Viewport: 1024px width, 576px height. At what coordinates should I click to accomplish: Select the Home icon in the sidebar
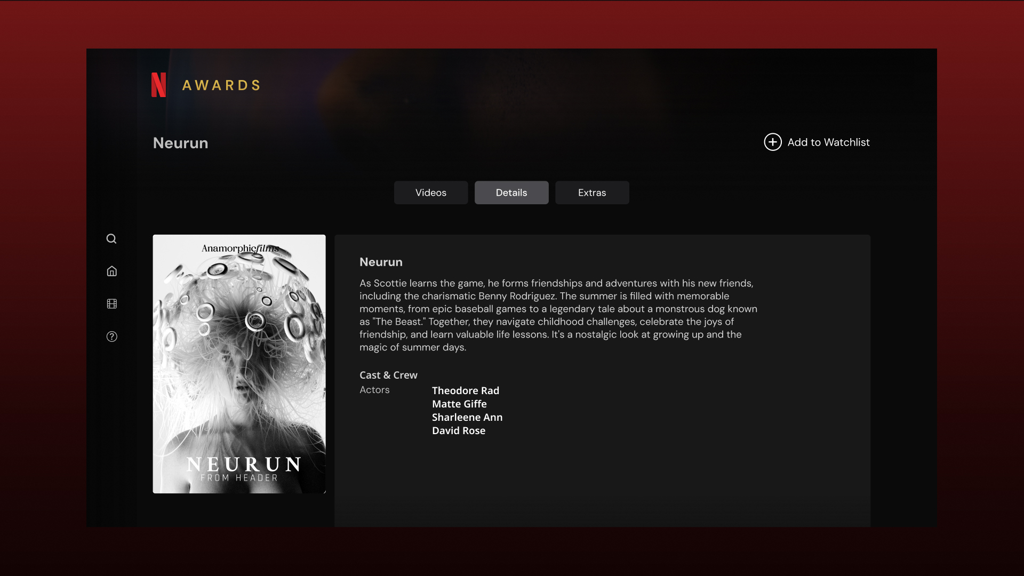pos(111,271)
